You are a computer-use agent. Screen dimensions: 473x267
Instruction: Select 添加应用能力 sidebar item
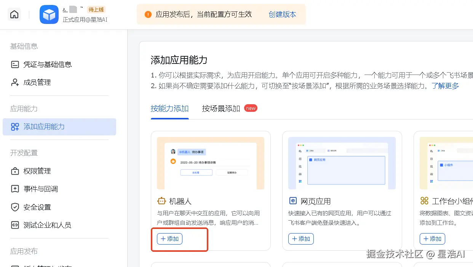coord(59,127)
